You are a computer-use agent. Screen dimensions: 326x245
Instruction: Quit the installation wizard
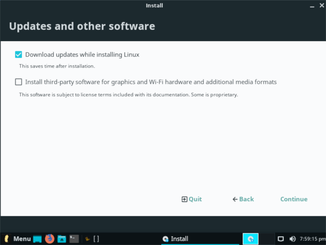[x=191, y=199]
